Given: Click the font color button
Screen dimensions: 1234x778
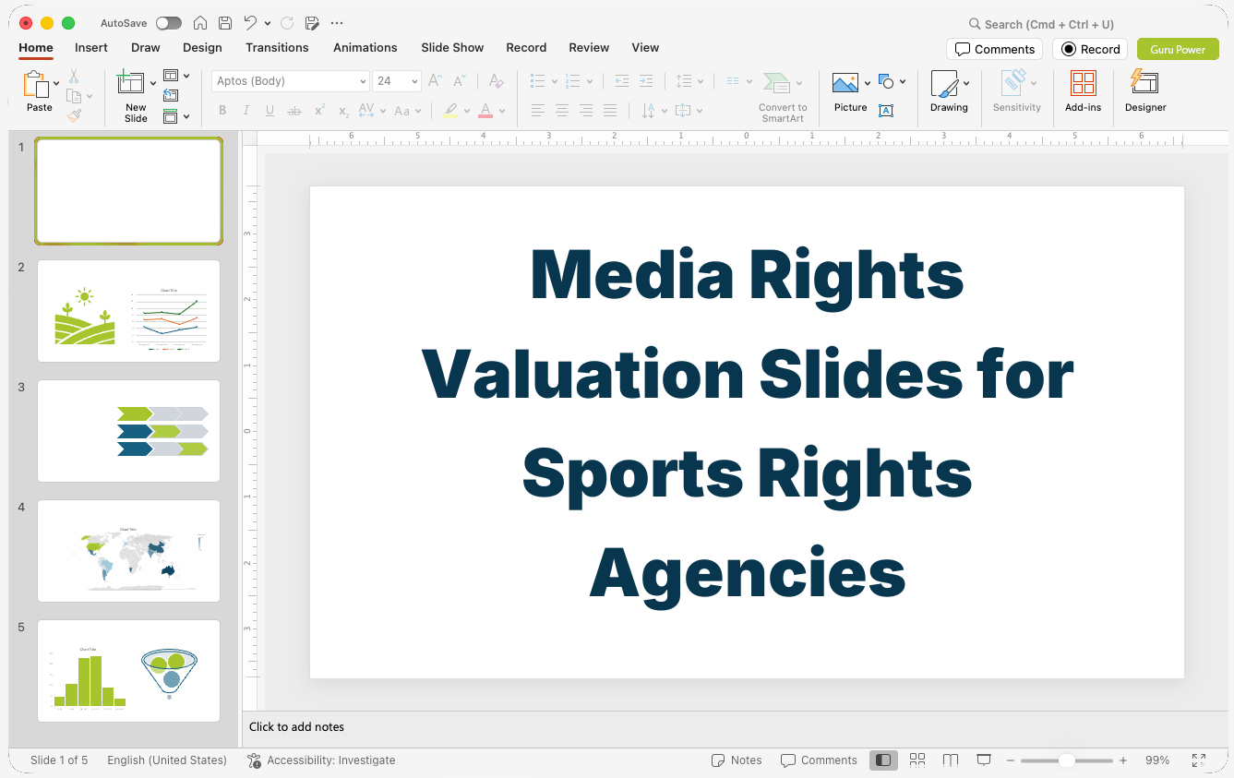Looking at the screenshot, I should pyautogui.click(x=485, y=111).
